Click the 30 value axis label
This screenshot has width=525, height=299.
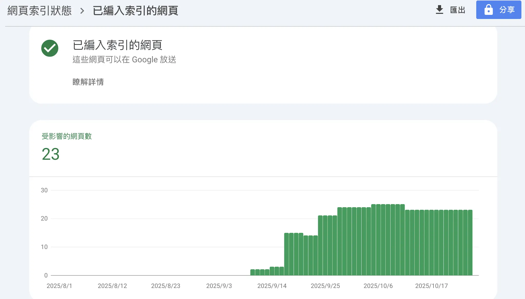tap(44, 190)
